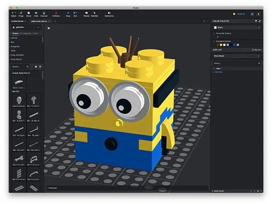Select the Colors tab in parts panel
The height and width of the screenshot is (204, 272).
[35, 33]
